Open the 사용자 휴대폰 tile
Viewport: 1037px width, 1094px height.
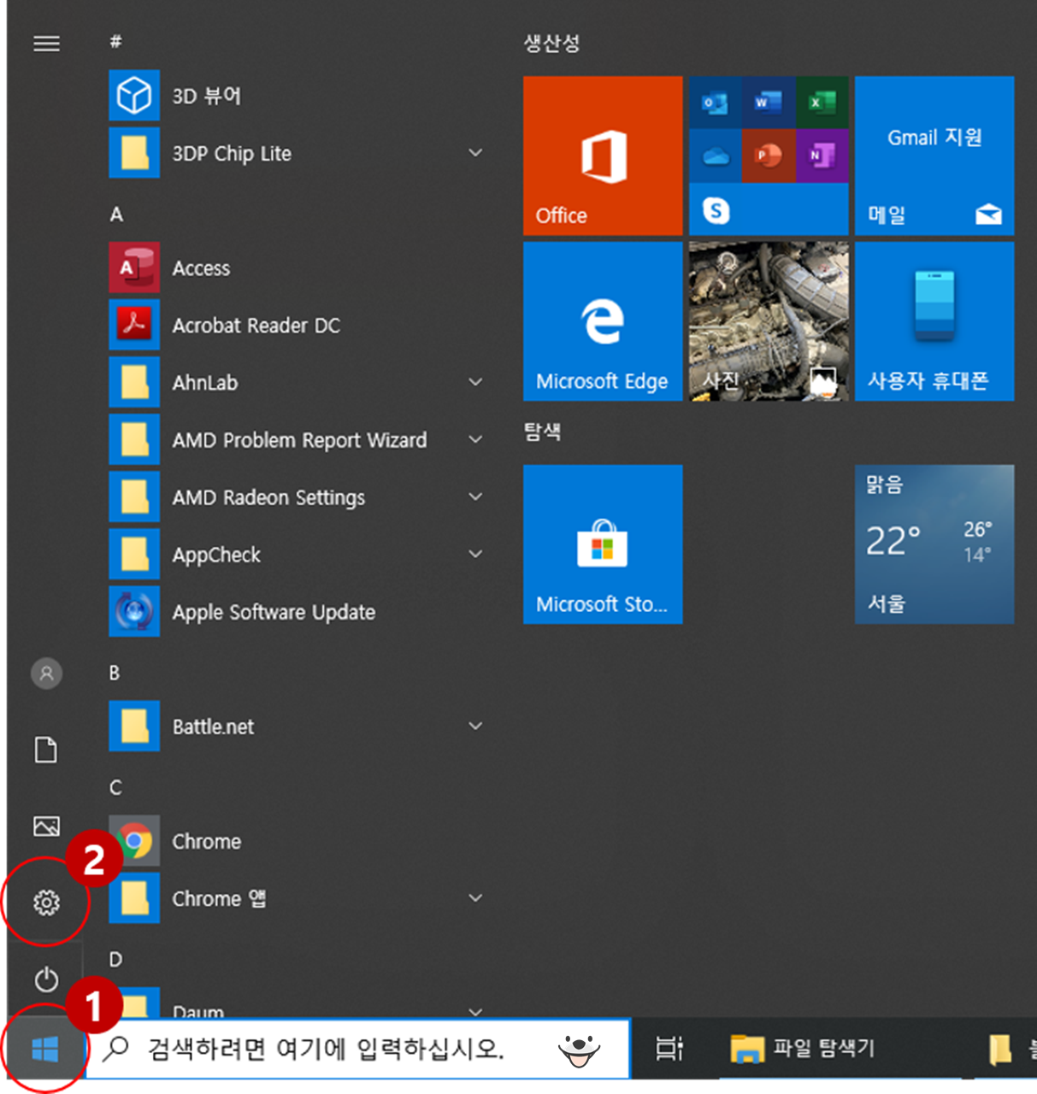(934, 321)
